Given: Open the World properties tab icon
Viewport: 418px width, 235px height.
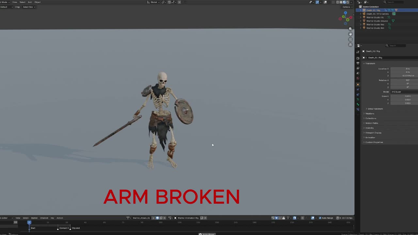Looking at the screenshot, I should [358, 78].
